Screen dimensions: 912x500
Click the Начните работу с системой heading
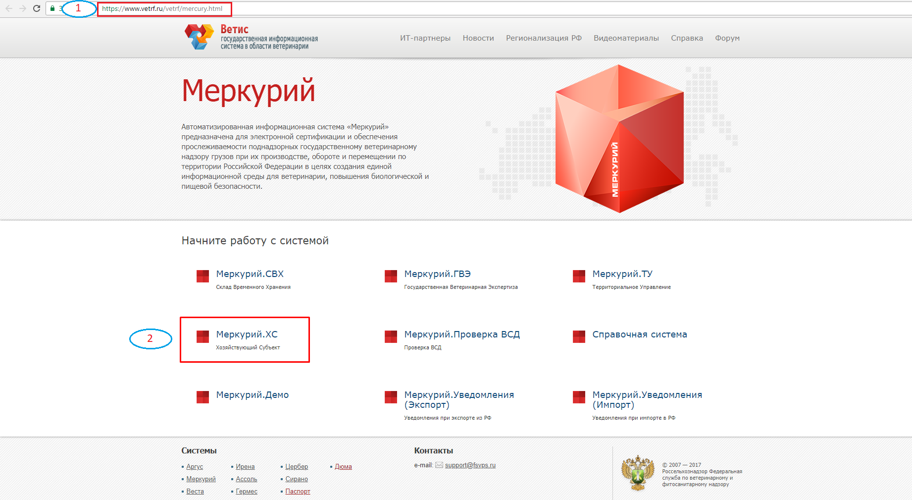pyautogui.click(x=255, y=241)
